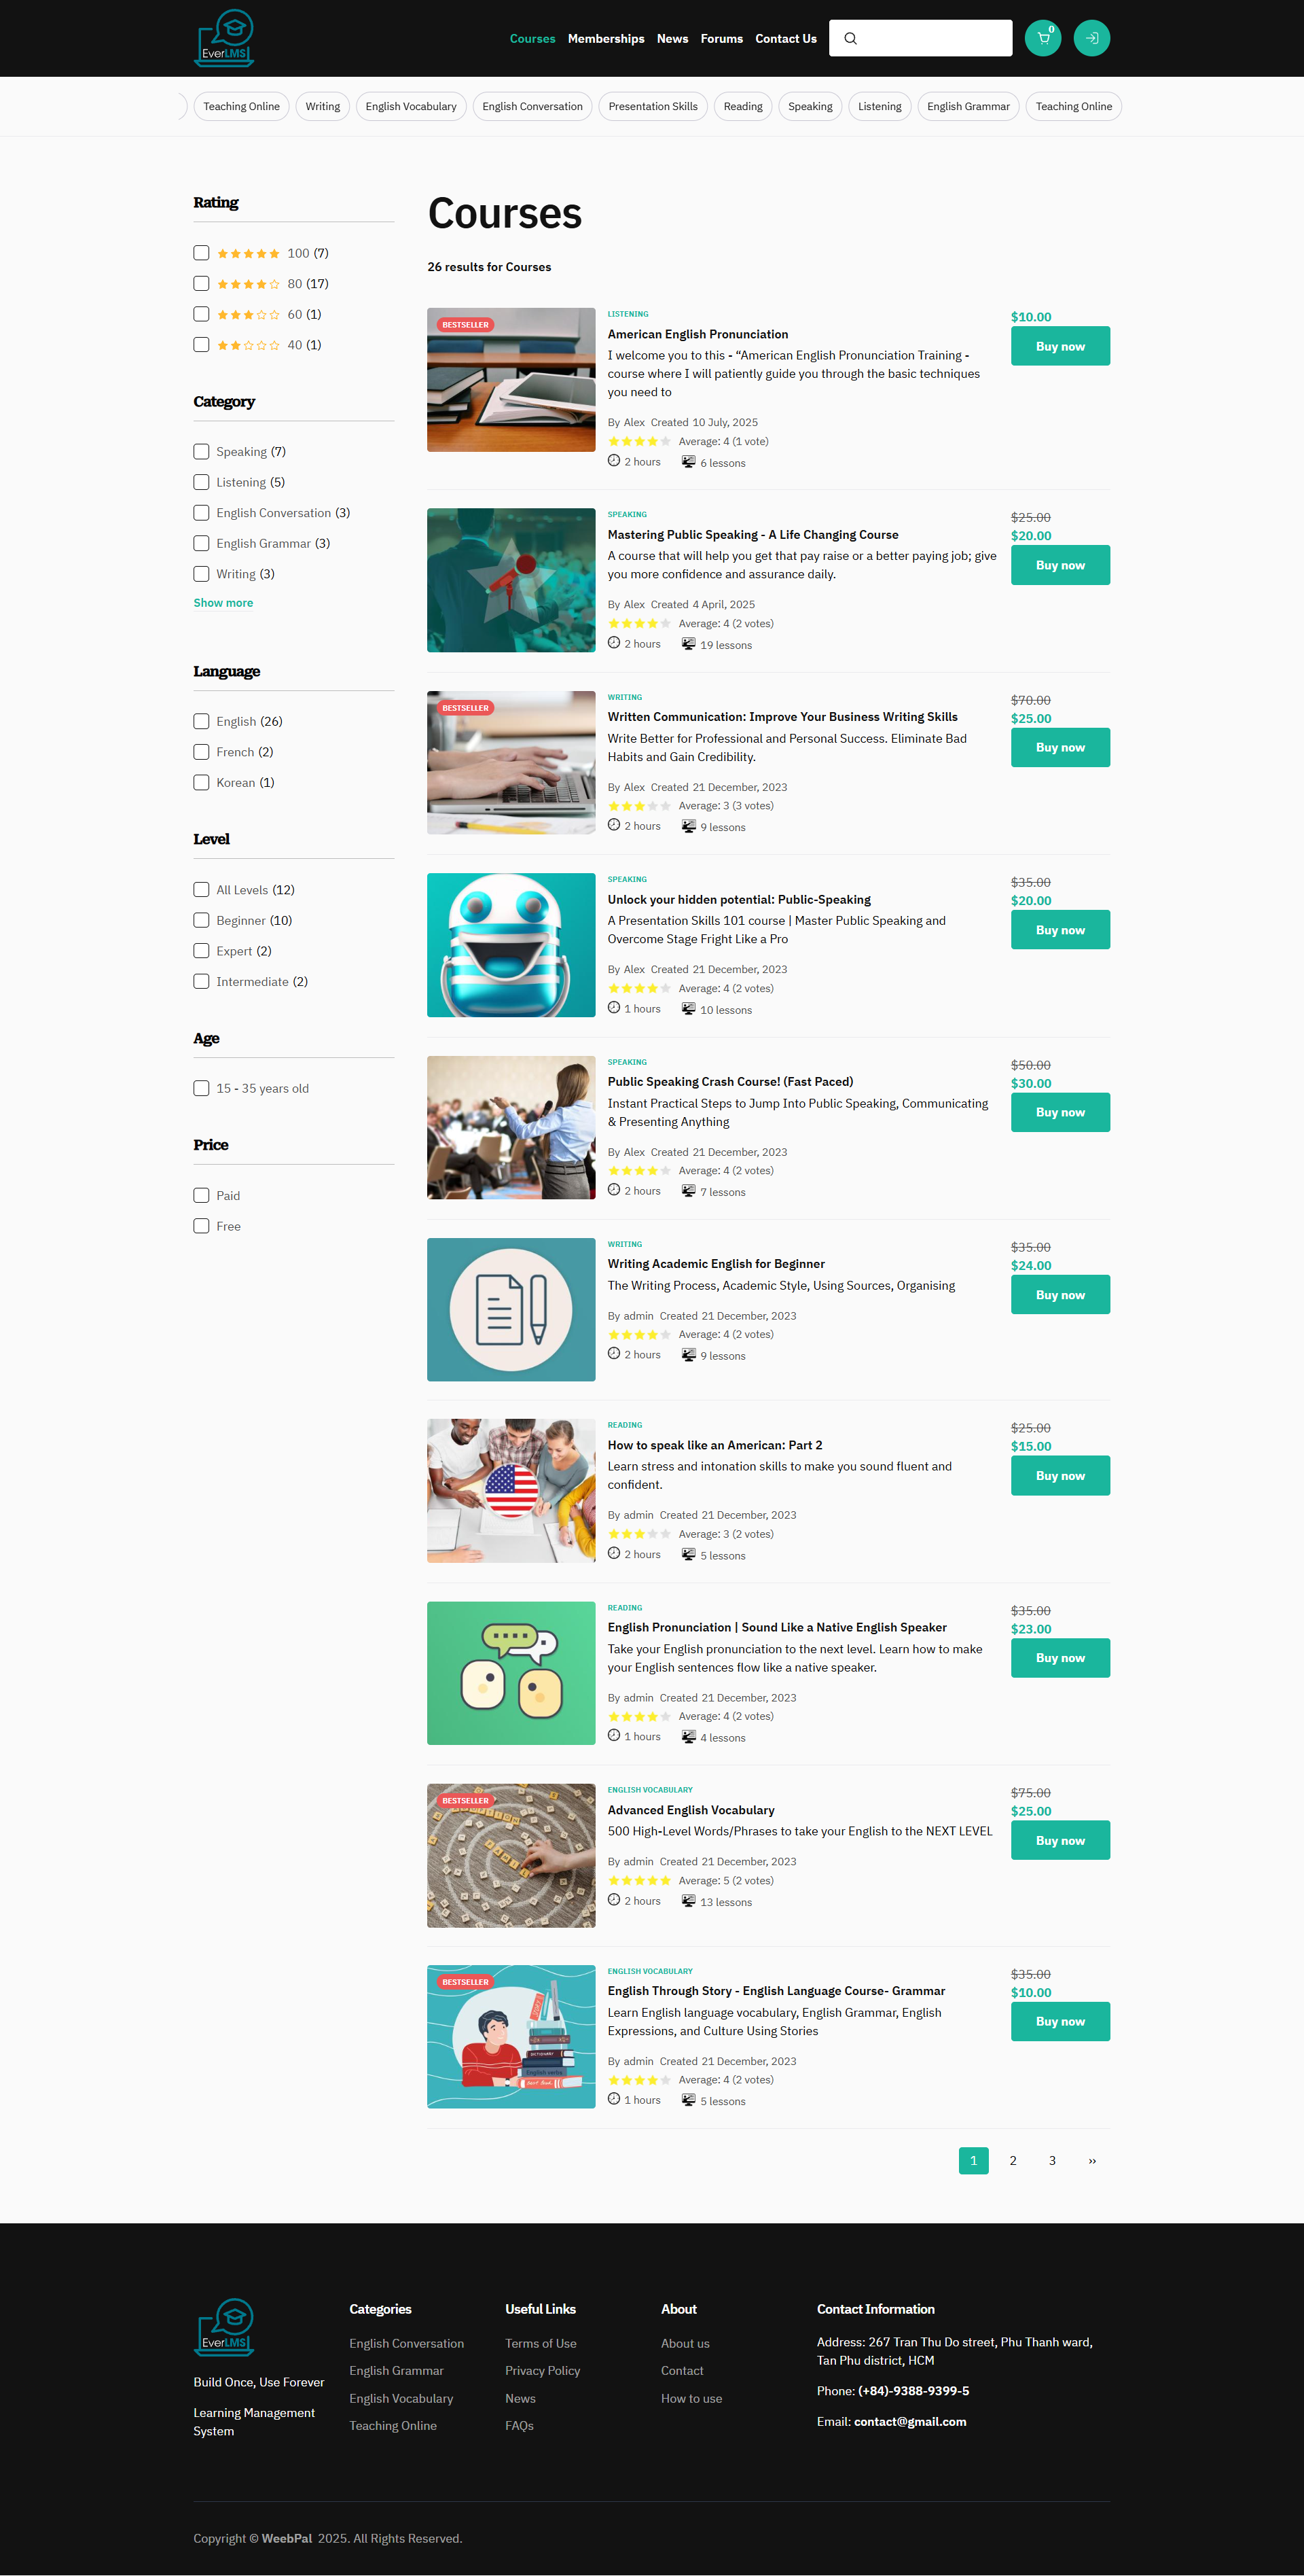Open the Privacy Policy footer link
Image resolution: width=1304 pixels, height=2576 pixels.
543,2371
